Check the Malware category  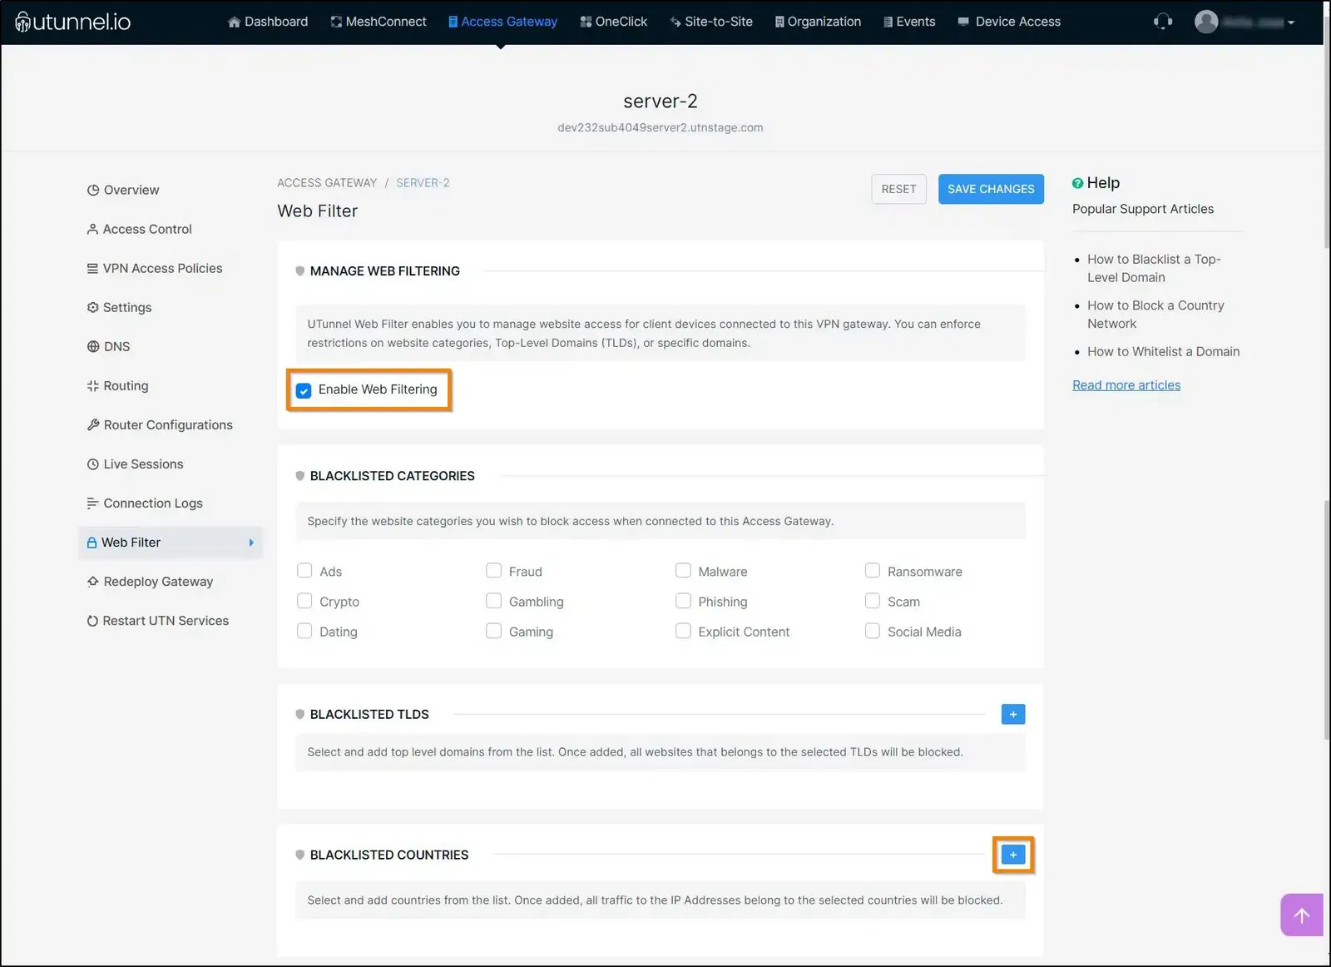pos(683,570)
